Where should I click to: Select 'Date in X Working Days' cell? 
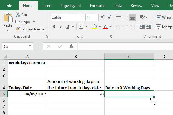tap(129, 85)
